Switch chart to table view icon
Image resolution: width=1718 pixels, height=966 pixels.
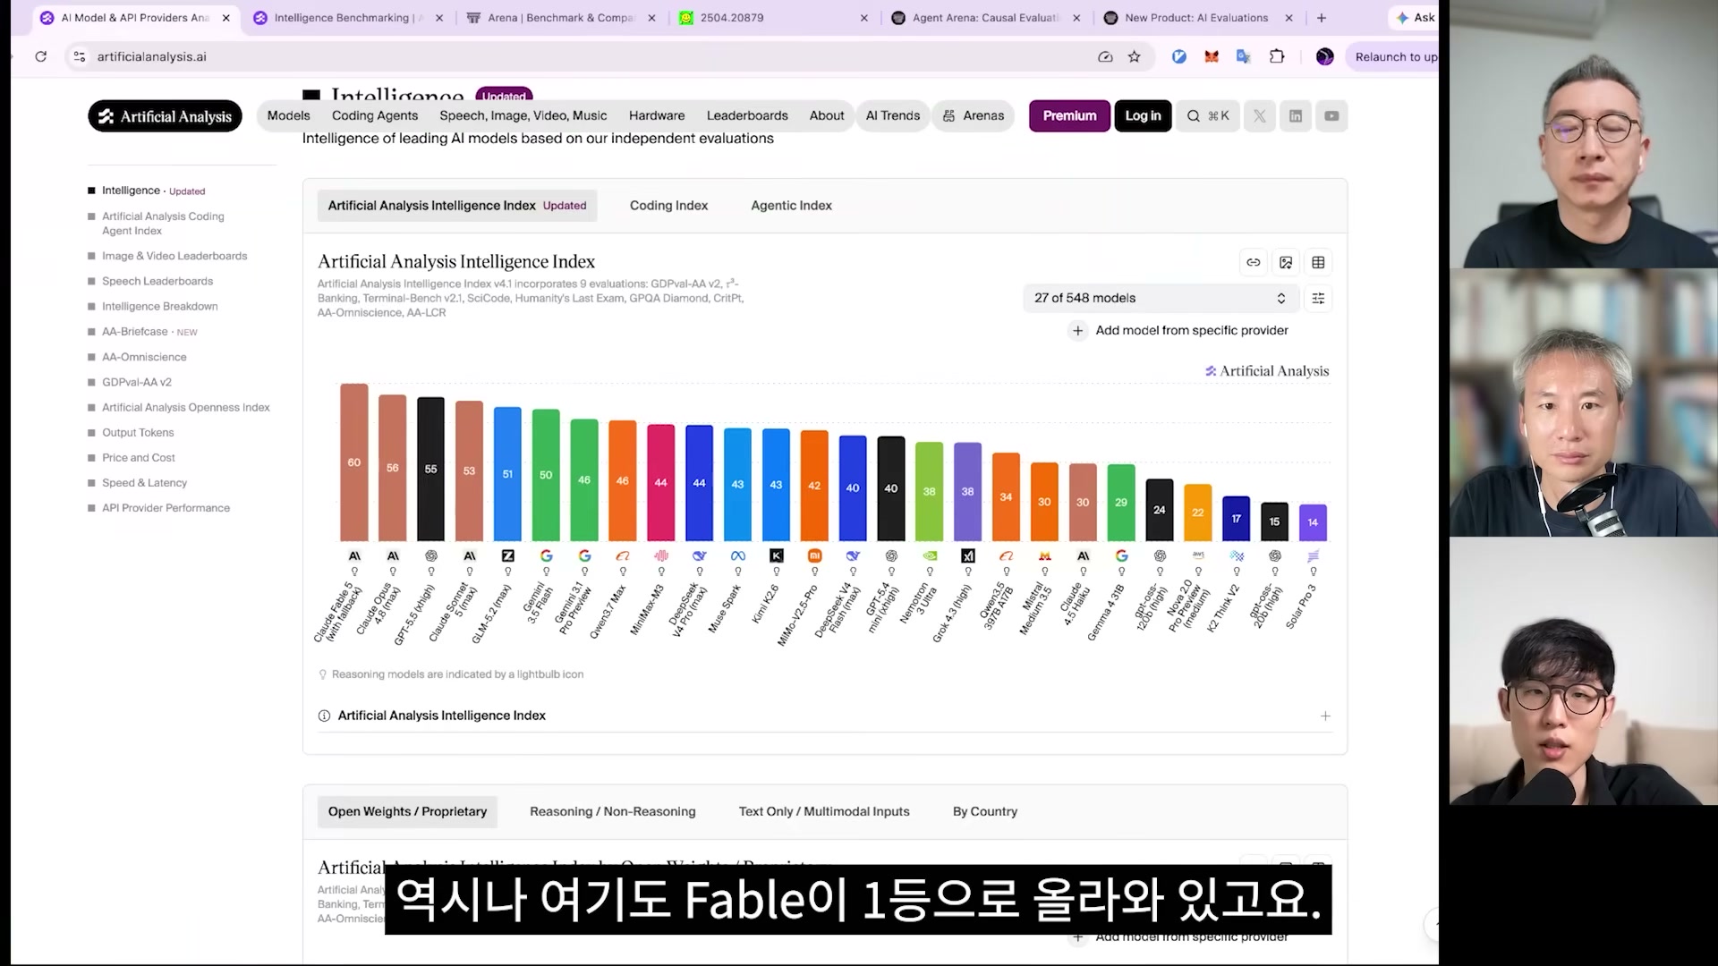(1318, 262)
